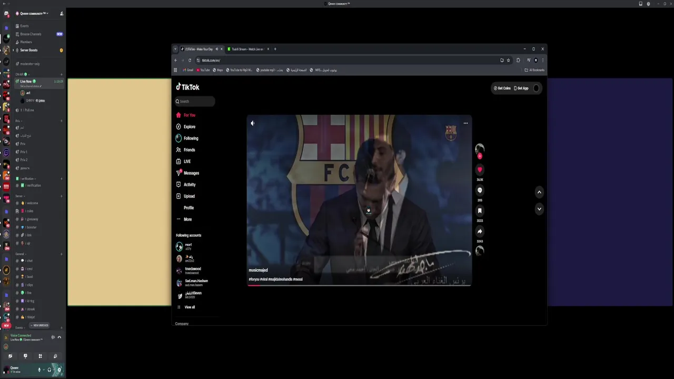Screen dimensions: 674x379
Task: Open Discord user settings gear
Action: tap(59, 370)
